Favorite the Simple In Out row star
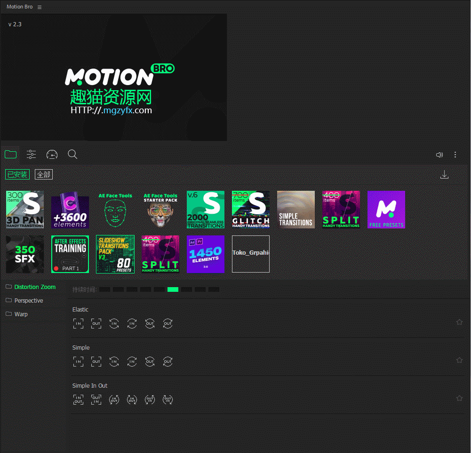Image resolution: width=471 pixels, height=453 pixels. (x=459, y=398)
